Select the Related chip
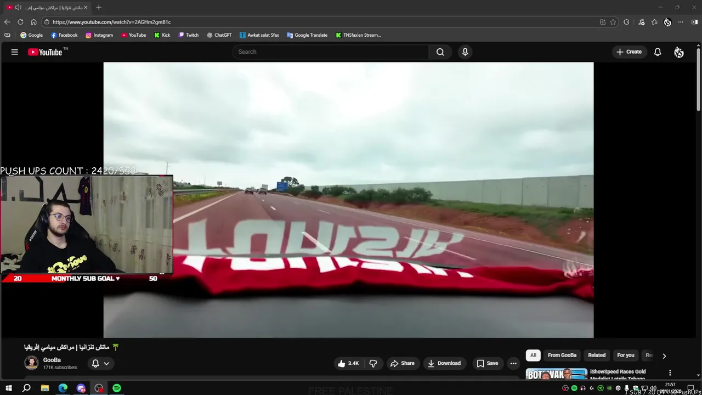 pyautogui.click(x=597, y=355)
